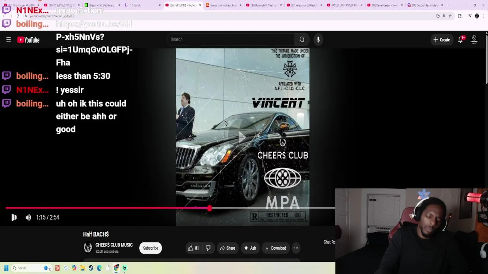Open Windows Start menu
The width and height of the screenshot is (488, 274).
click(x=6, y=268)
